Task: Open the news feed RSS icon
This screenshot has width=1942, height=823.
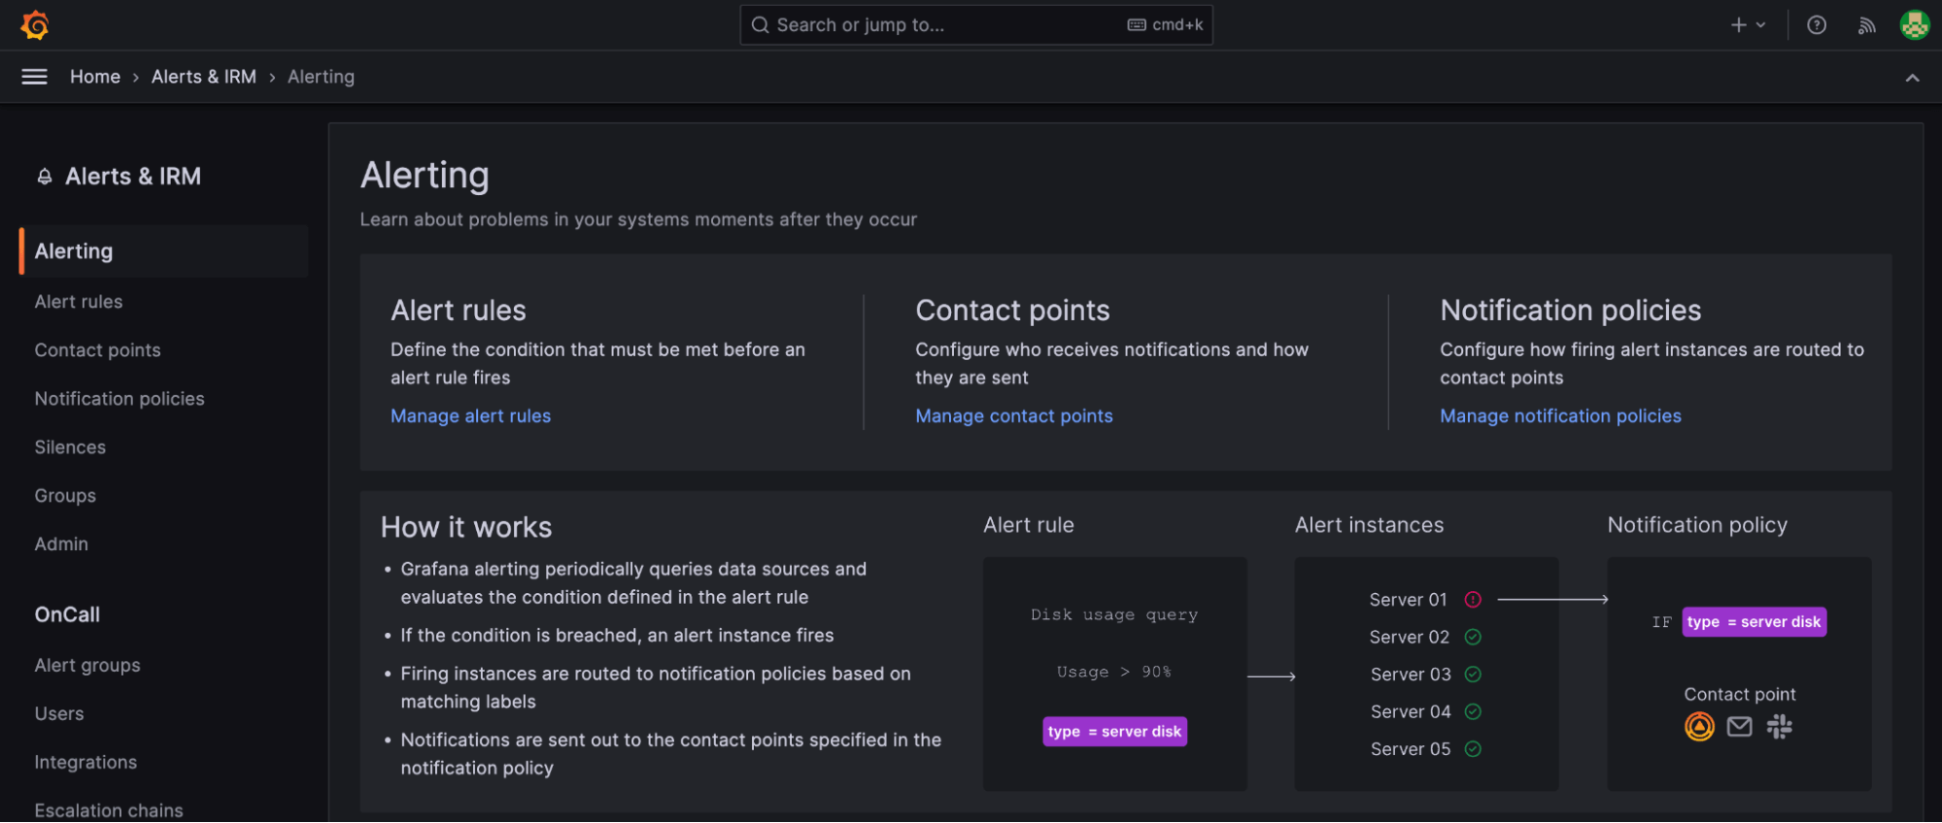Action: [1866, 25]
